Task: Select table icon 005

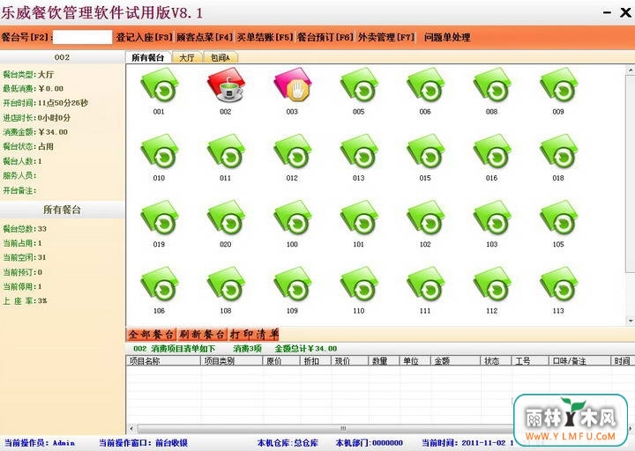Action: [359, 85]
